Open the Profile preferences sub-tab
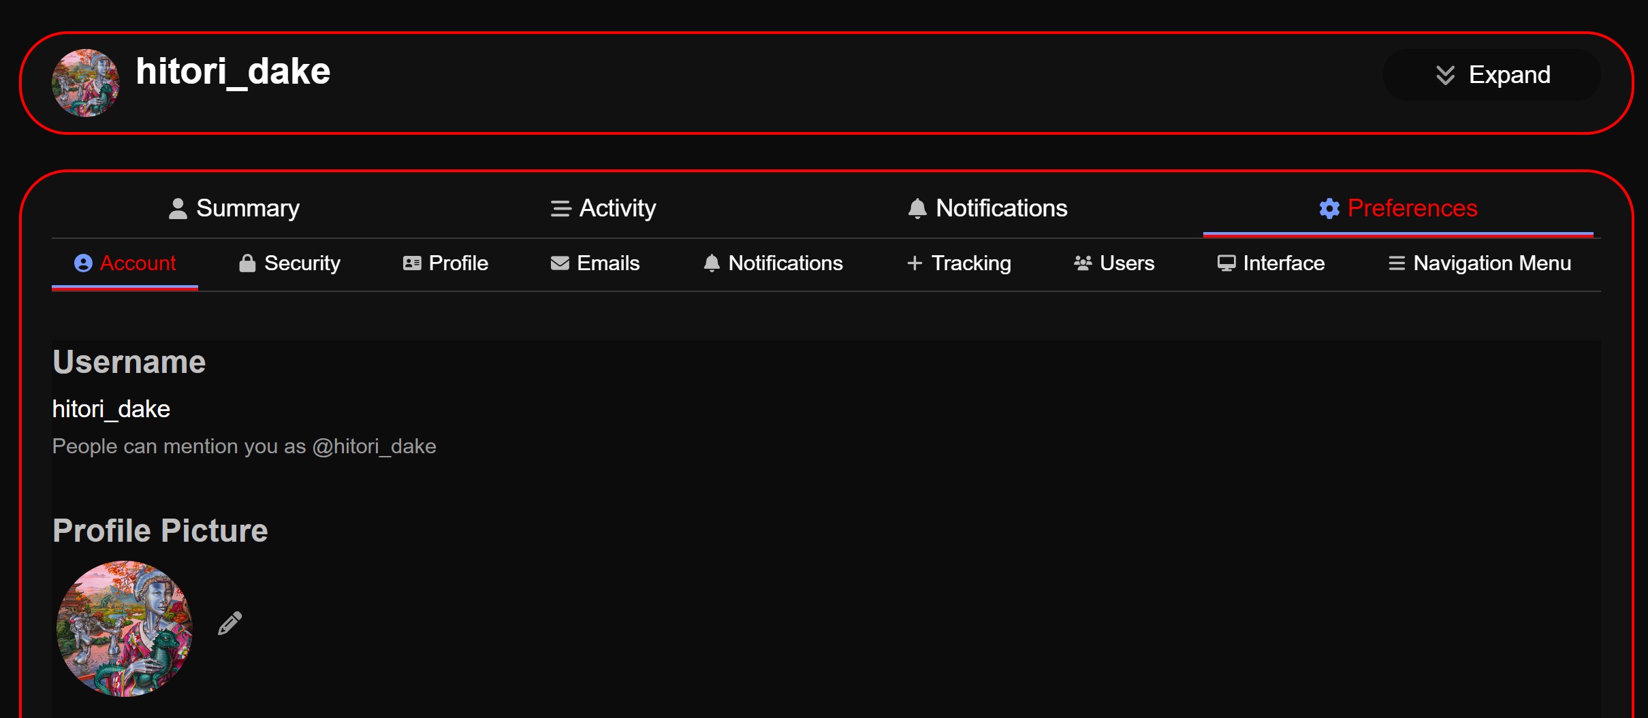Image resolution: width=1648 pixels, height=718 pixels. coord(445,263)
